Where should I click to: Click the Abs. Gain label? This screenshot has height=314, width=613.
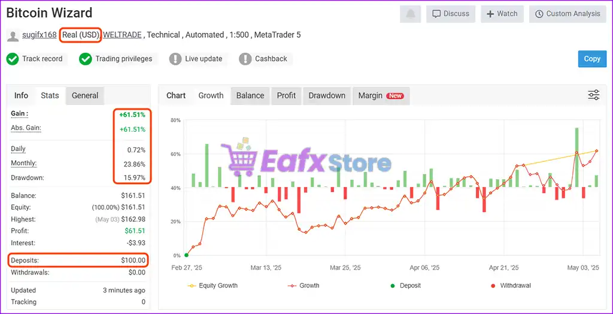pyautogui.click(x=26, y=128)
